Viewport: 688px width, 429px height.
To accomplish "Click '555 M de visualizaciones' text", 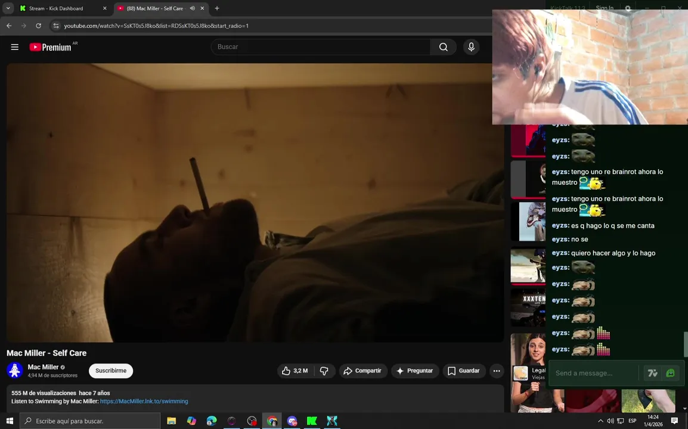I will click(x=44, y=393).
